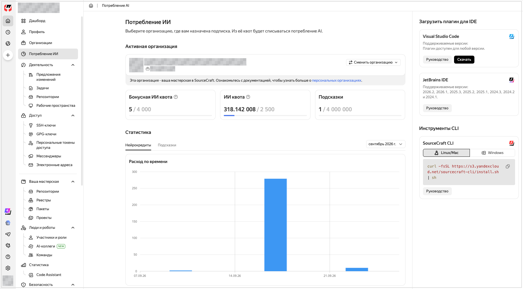This screenshot has height=289, width=523.
Task: Click the home breadcrumb icon
Action: pyautogui.click(x=91, y=6)
